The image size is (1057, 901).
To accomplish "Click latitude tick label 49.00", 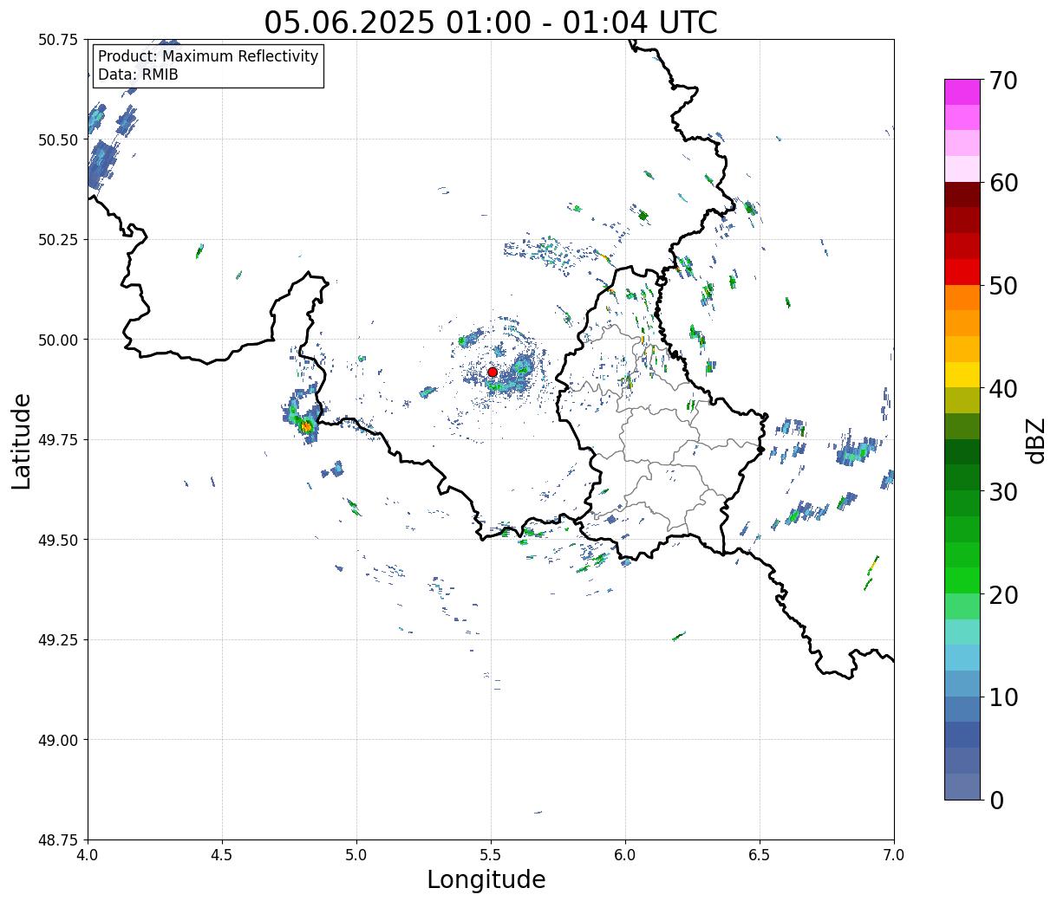I will [58, 740].
